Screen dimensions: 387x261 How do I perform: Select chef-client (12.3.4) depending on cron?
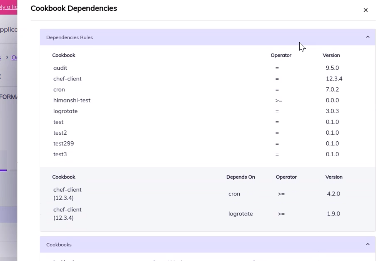(67, 194)
